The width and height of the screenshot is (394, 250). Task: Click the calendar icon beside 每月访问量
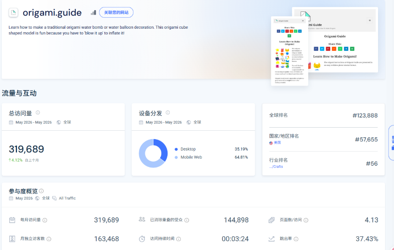click(12, 220)
